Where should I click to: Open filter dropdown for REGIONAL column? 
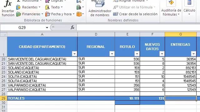[112, 54]
